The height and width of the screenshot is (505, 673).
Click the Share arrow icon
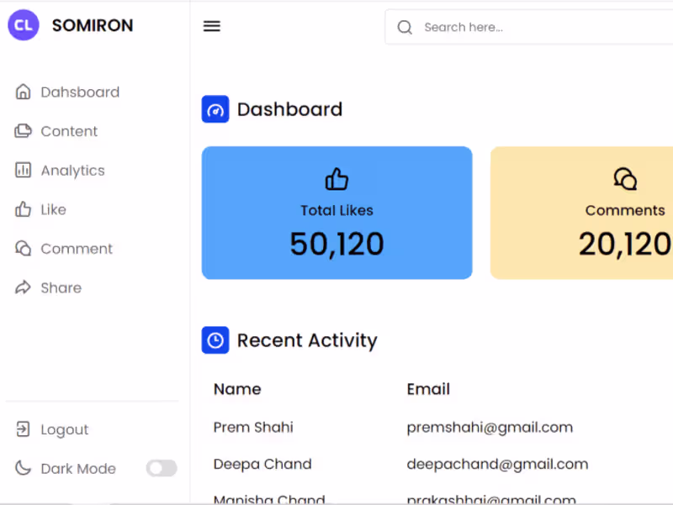24,287
